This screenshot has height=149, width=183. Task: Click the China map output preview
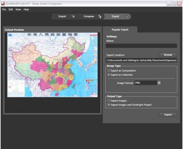pyautogui.click(x=52, y=65)
